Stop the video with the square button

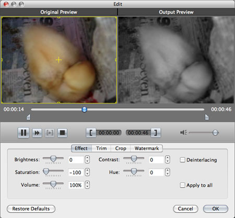[62, 133]
